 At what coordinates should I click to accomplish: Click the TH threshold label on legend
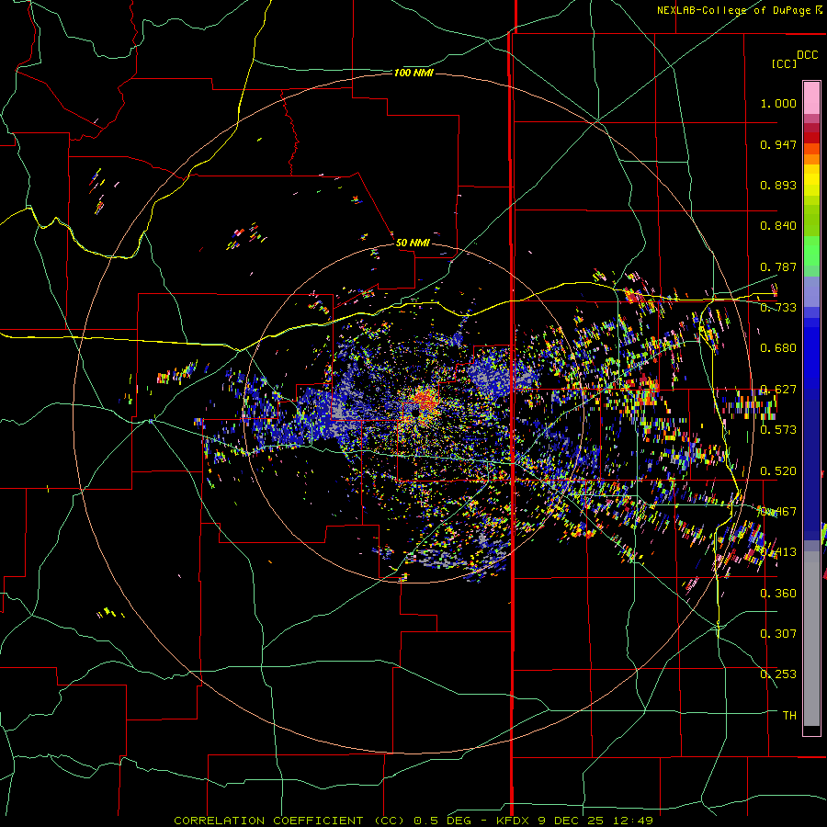[x=789, y=716]
